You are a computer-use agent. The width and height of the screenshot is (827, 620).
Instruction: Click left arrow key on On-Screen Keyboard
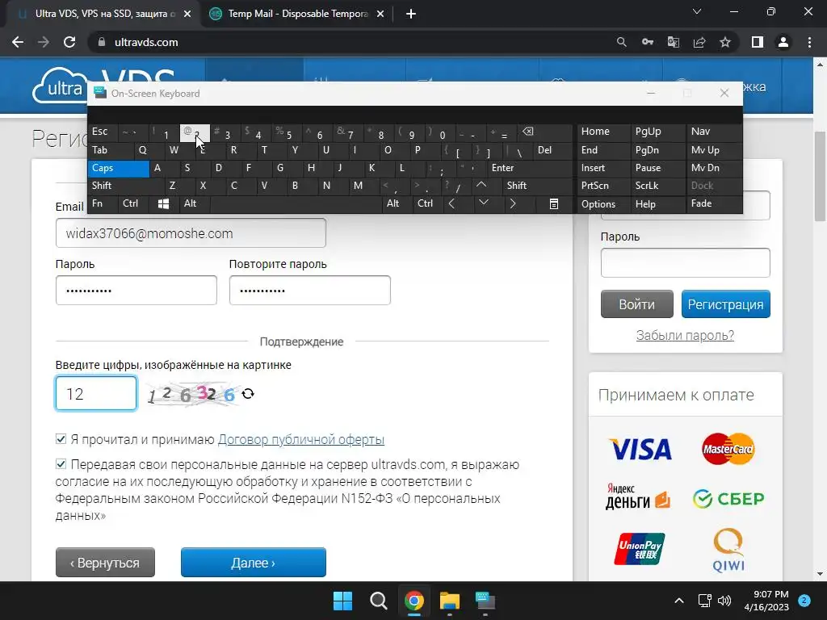451,203
